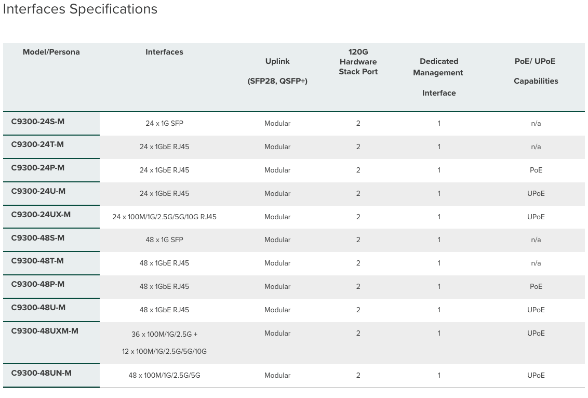Click the C9300-24U-M model cell

pos(38,191)
